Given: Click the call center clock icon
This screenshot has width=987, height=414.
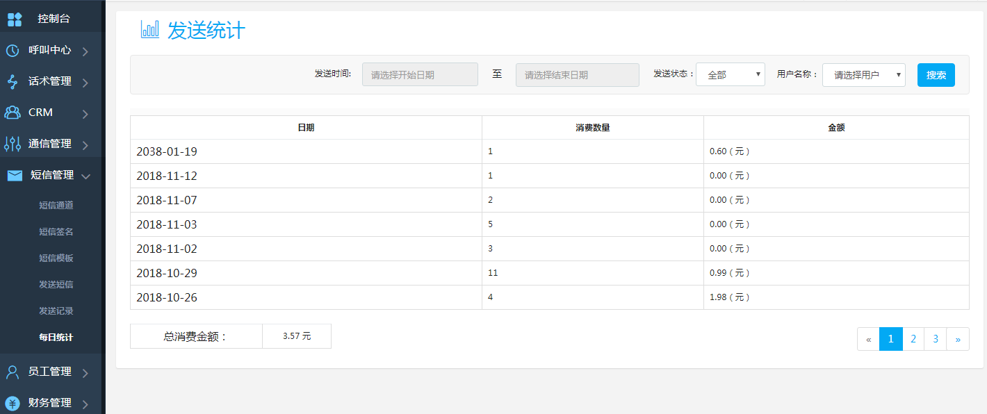Looking at the screenshot, I should point(13,50).
